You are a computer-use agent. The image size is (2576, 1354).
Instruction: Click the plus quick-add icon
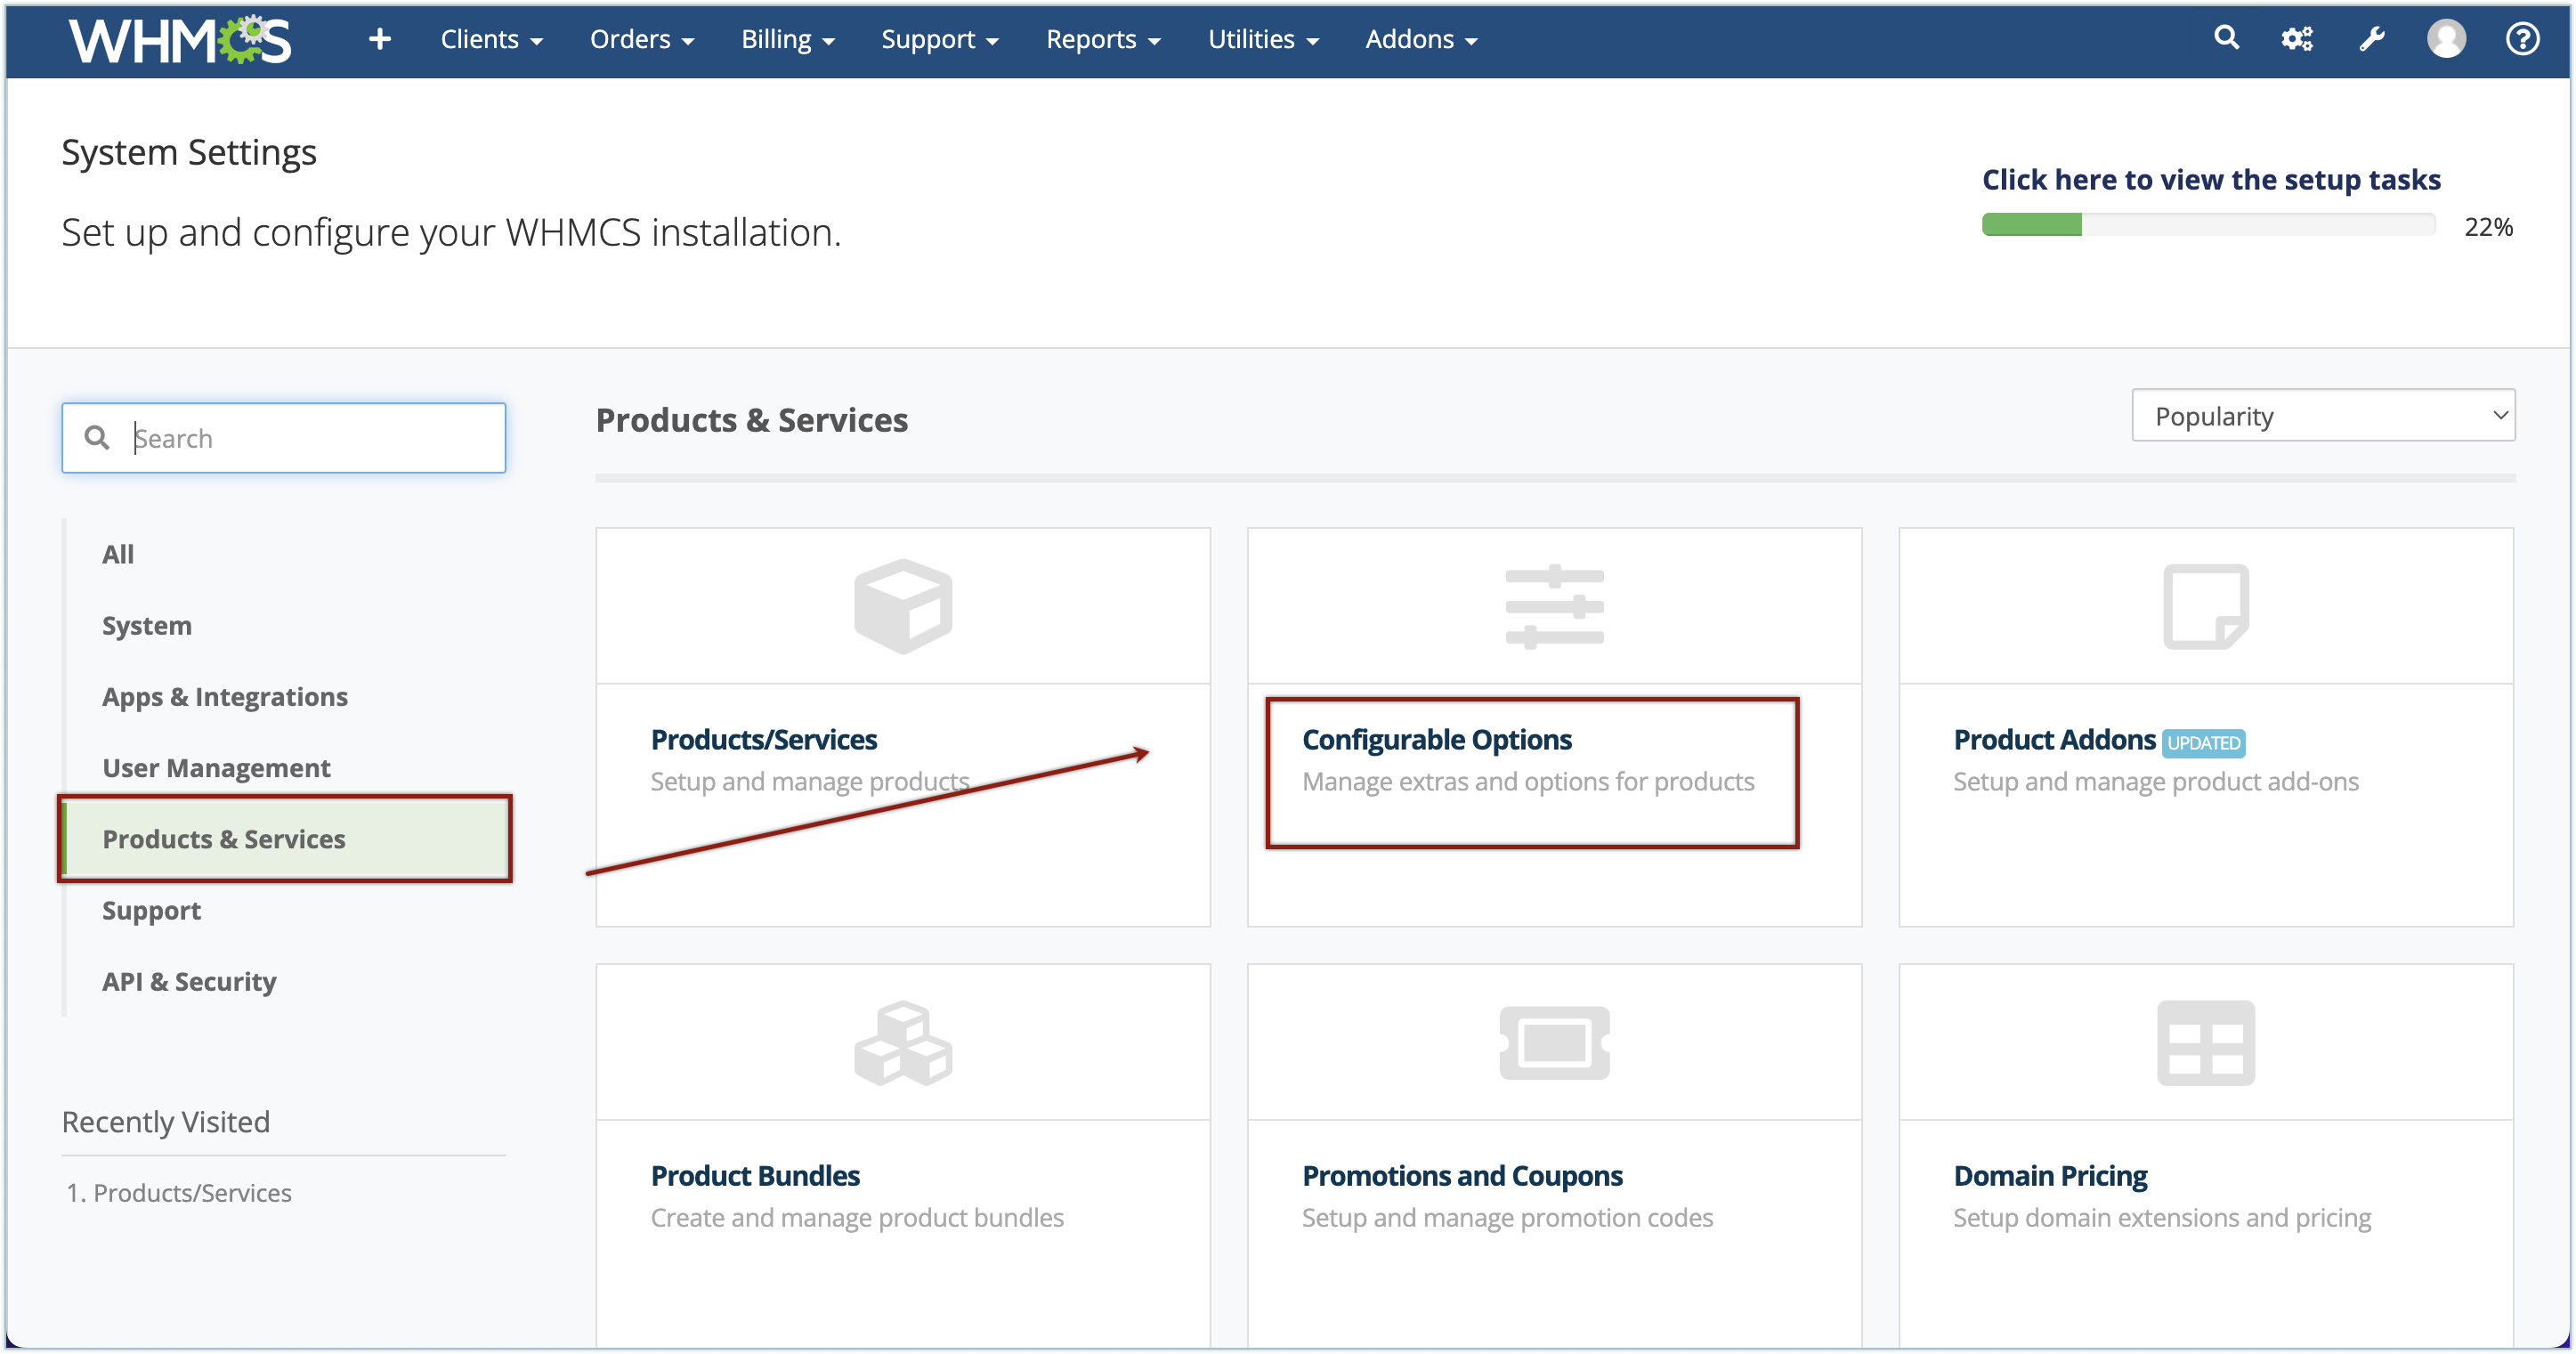[379, 39]
